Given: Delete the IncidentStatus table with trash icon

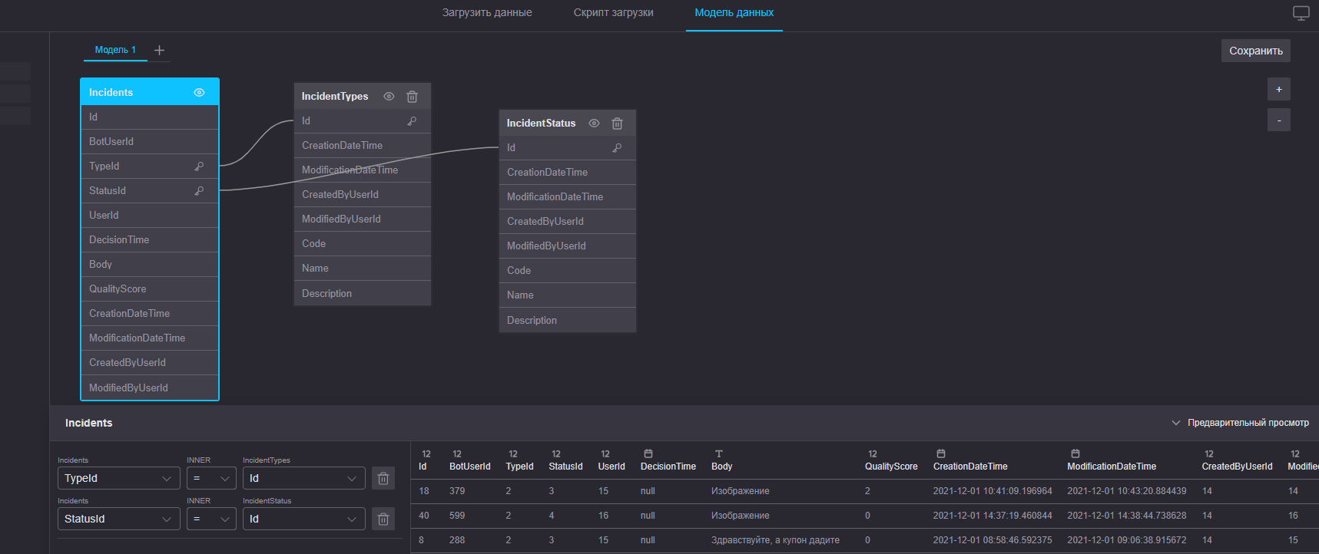Looking at the screenshot, I should tap(617, 124).
